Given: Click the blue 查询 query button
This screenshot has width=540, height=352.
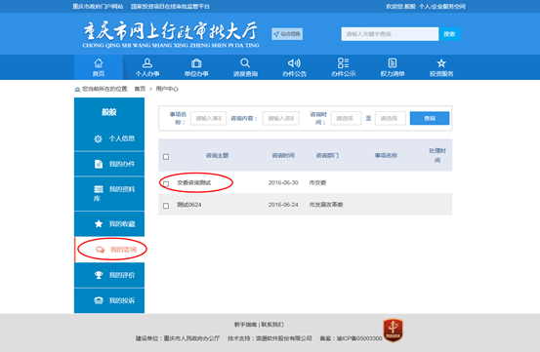Looking at the screenshot, I should pos(430,118).
